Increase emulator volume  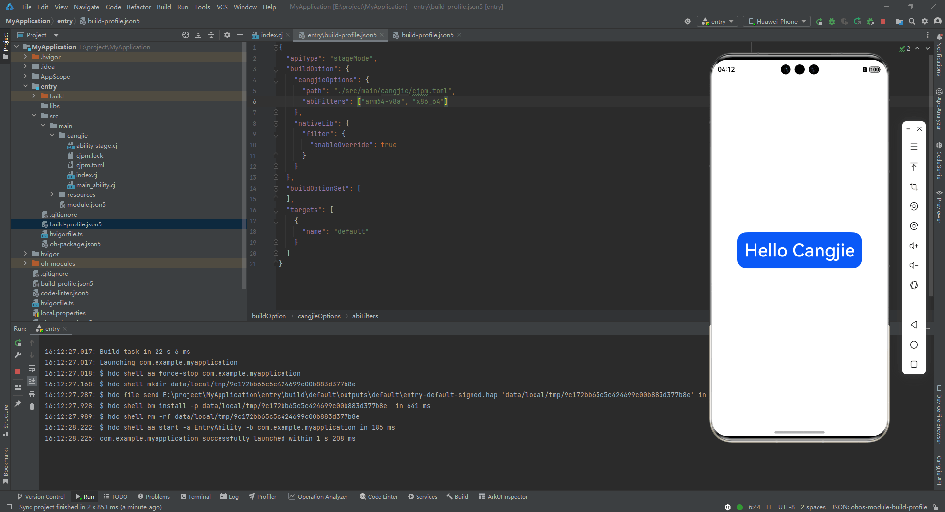coord(914,246)
